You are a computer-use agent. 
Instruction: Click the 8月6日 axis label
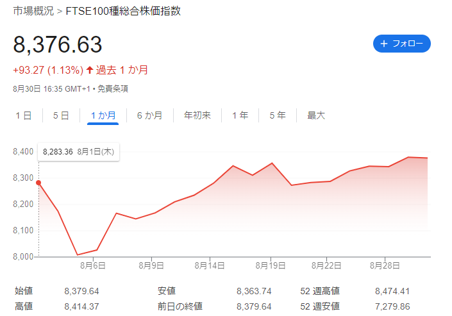(92, 265)
